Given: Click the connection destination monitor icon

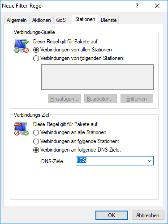Looking at the screenshot, I should (22, 128).
